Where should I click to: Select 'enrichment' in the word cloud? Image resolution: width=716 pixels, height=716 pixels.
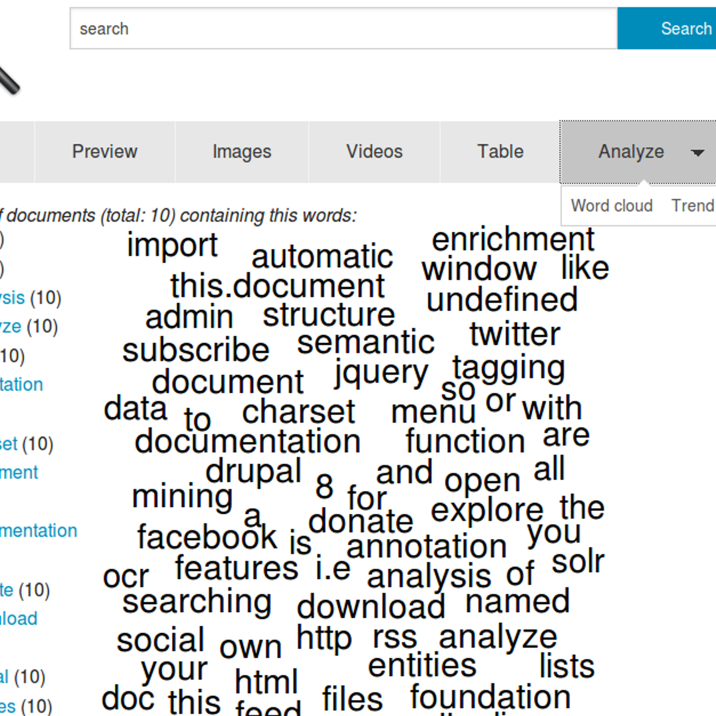[x=513, y=240]
